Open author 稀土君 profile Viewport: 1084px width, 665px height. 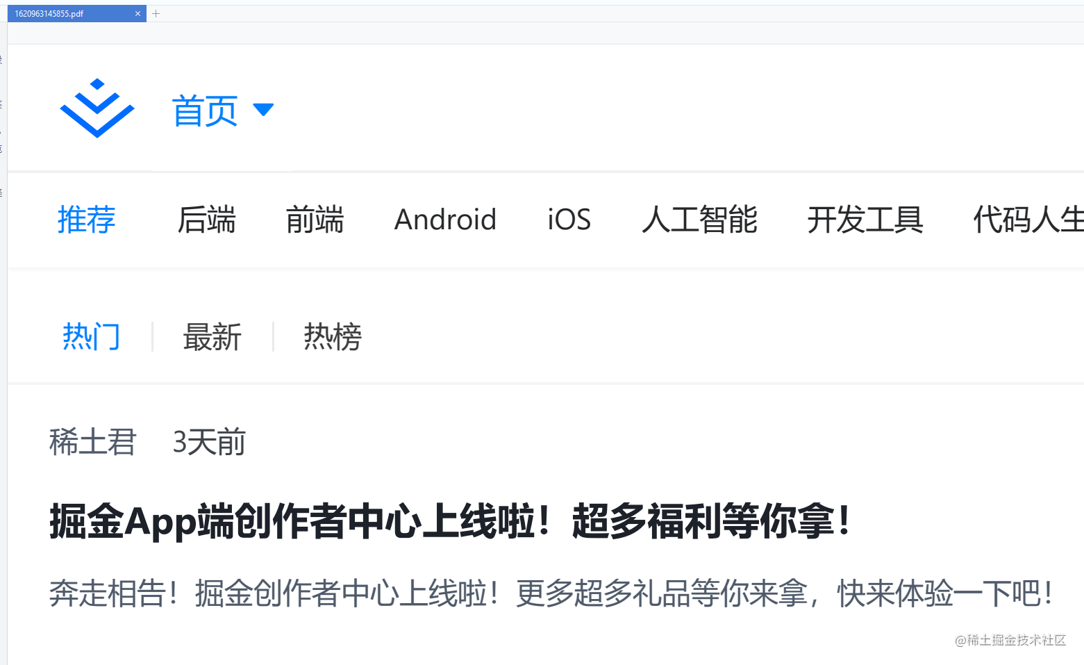92,442
